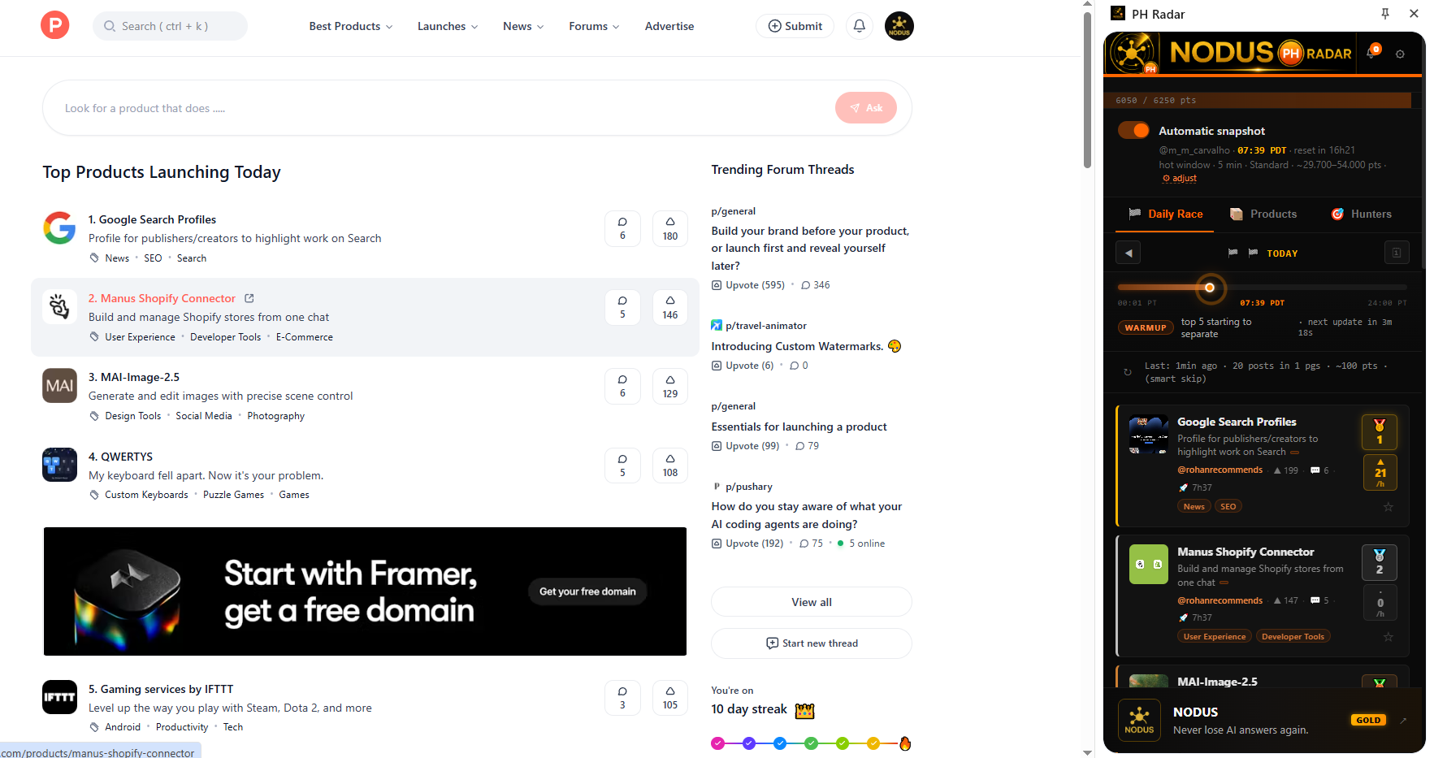Click Google logo thumbnail for first product
Screen dimensions: 1434x758
(x=59, y=228)
